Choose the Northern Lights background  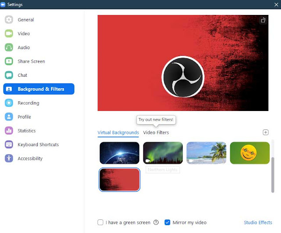(x=163, y=153)
